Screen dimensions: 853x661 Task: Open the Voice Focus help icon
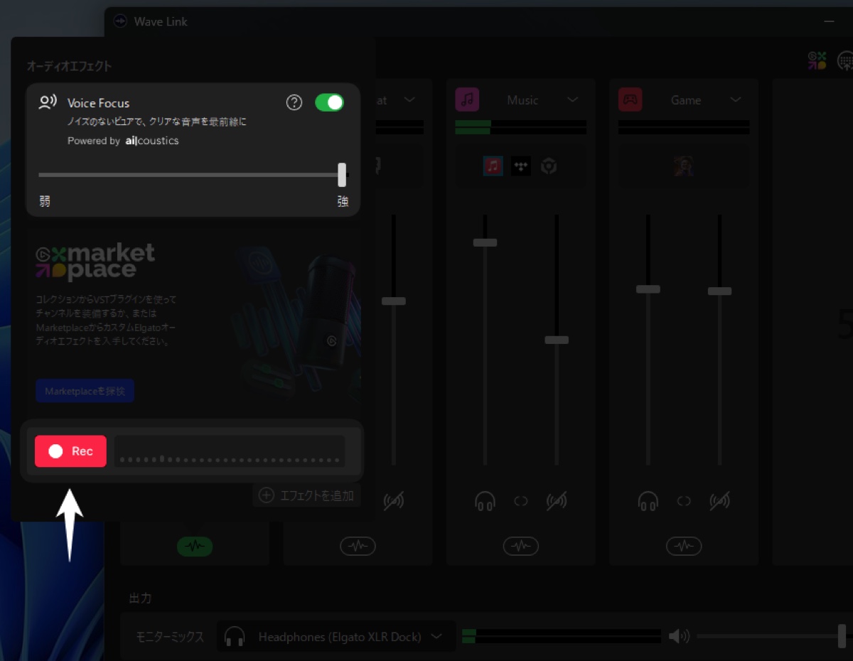pyautogui.click(x=294, y=102)
